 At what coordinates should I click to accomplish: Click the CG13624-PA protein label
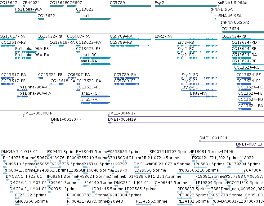click(x=251, y=105)
